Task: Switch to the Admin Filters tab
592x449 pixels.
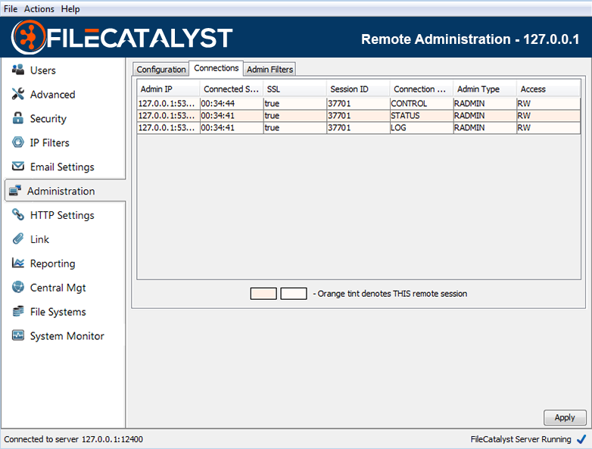Action: 270,69
